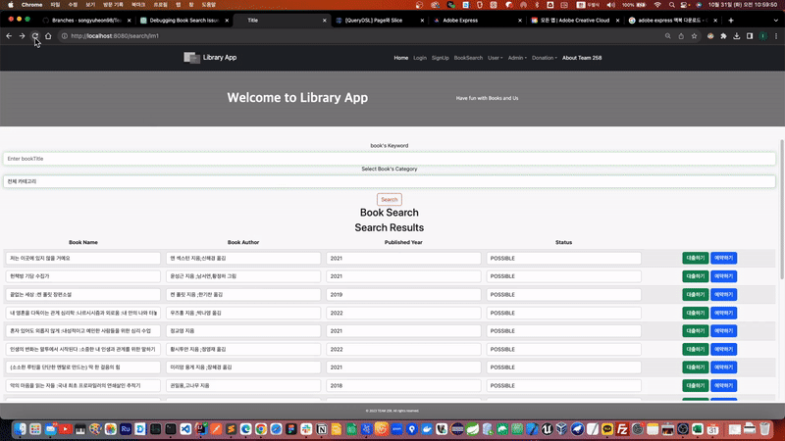The width and height of the screenshot is (785, 441).
Task: Open Finder from the dock
Action: coord(20,429)
